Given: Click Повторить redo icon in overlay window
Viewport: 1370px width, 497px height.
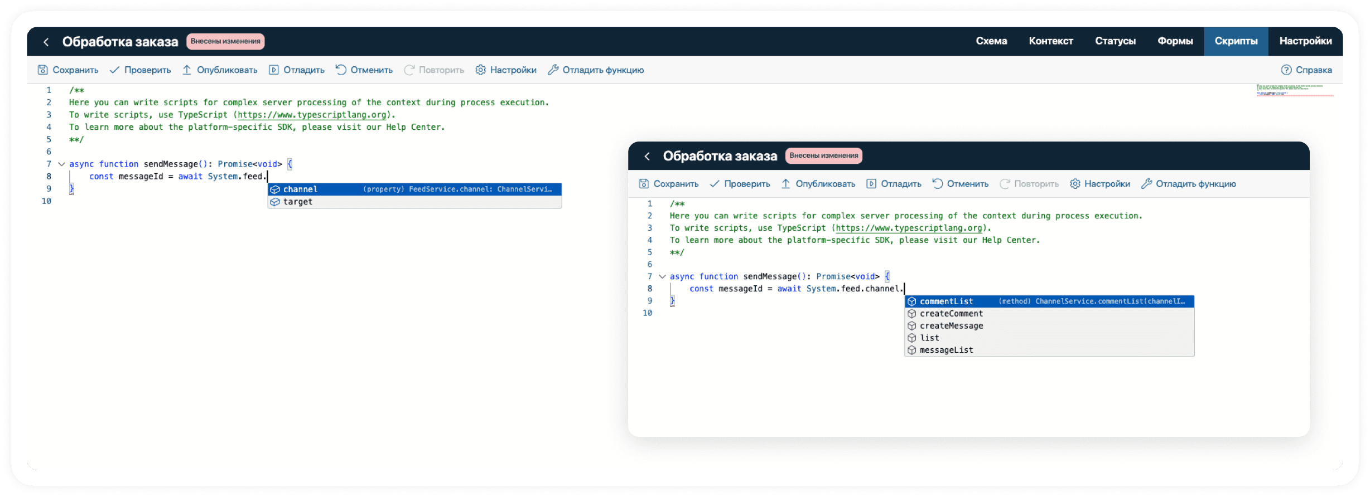Looking at the screenshot, I should point(1005,184).
